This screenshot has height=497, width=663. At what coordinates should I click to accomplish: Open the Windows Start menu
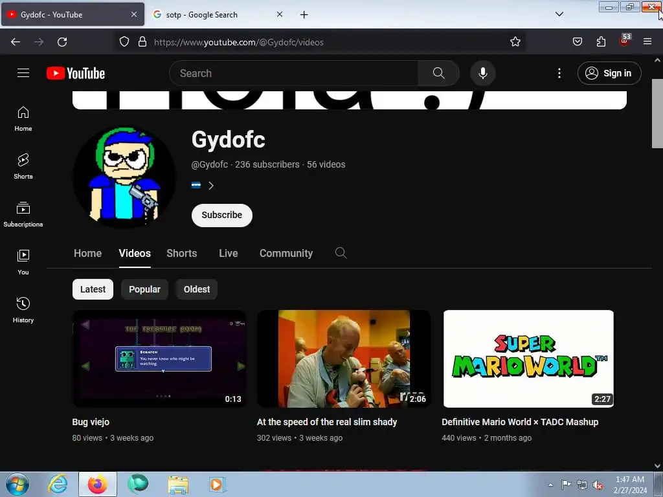17,484
